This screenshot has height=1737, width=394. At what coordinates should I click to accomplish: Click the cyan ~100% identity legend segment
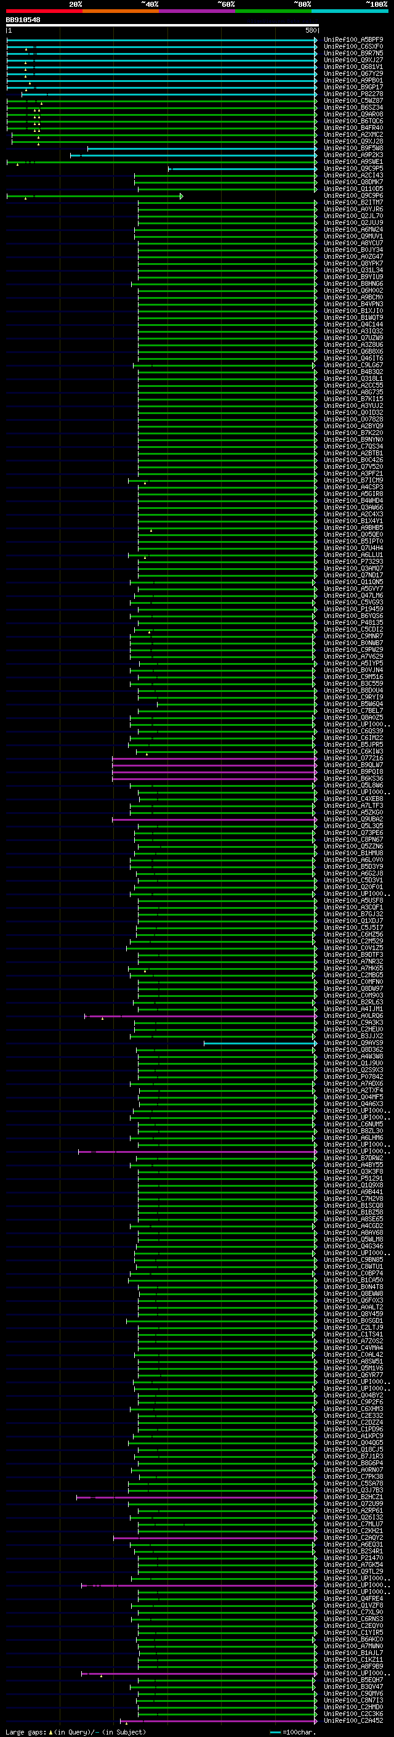click(350, 11)
